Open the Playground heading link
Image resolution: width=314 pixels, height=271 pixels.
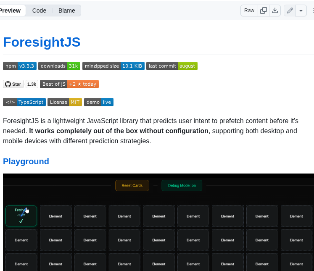[26, 161]
